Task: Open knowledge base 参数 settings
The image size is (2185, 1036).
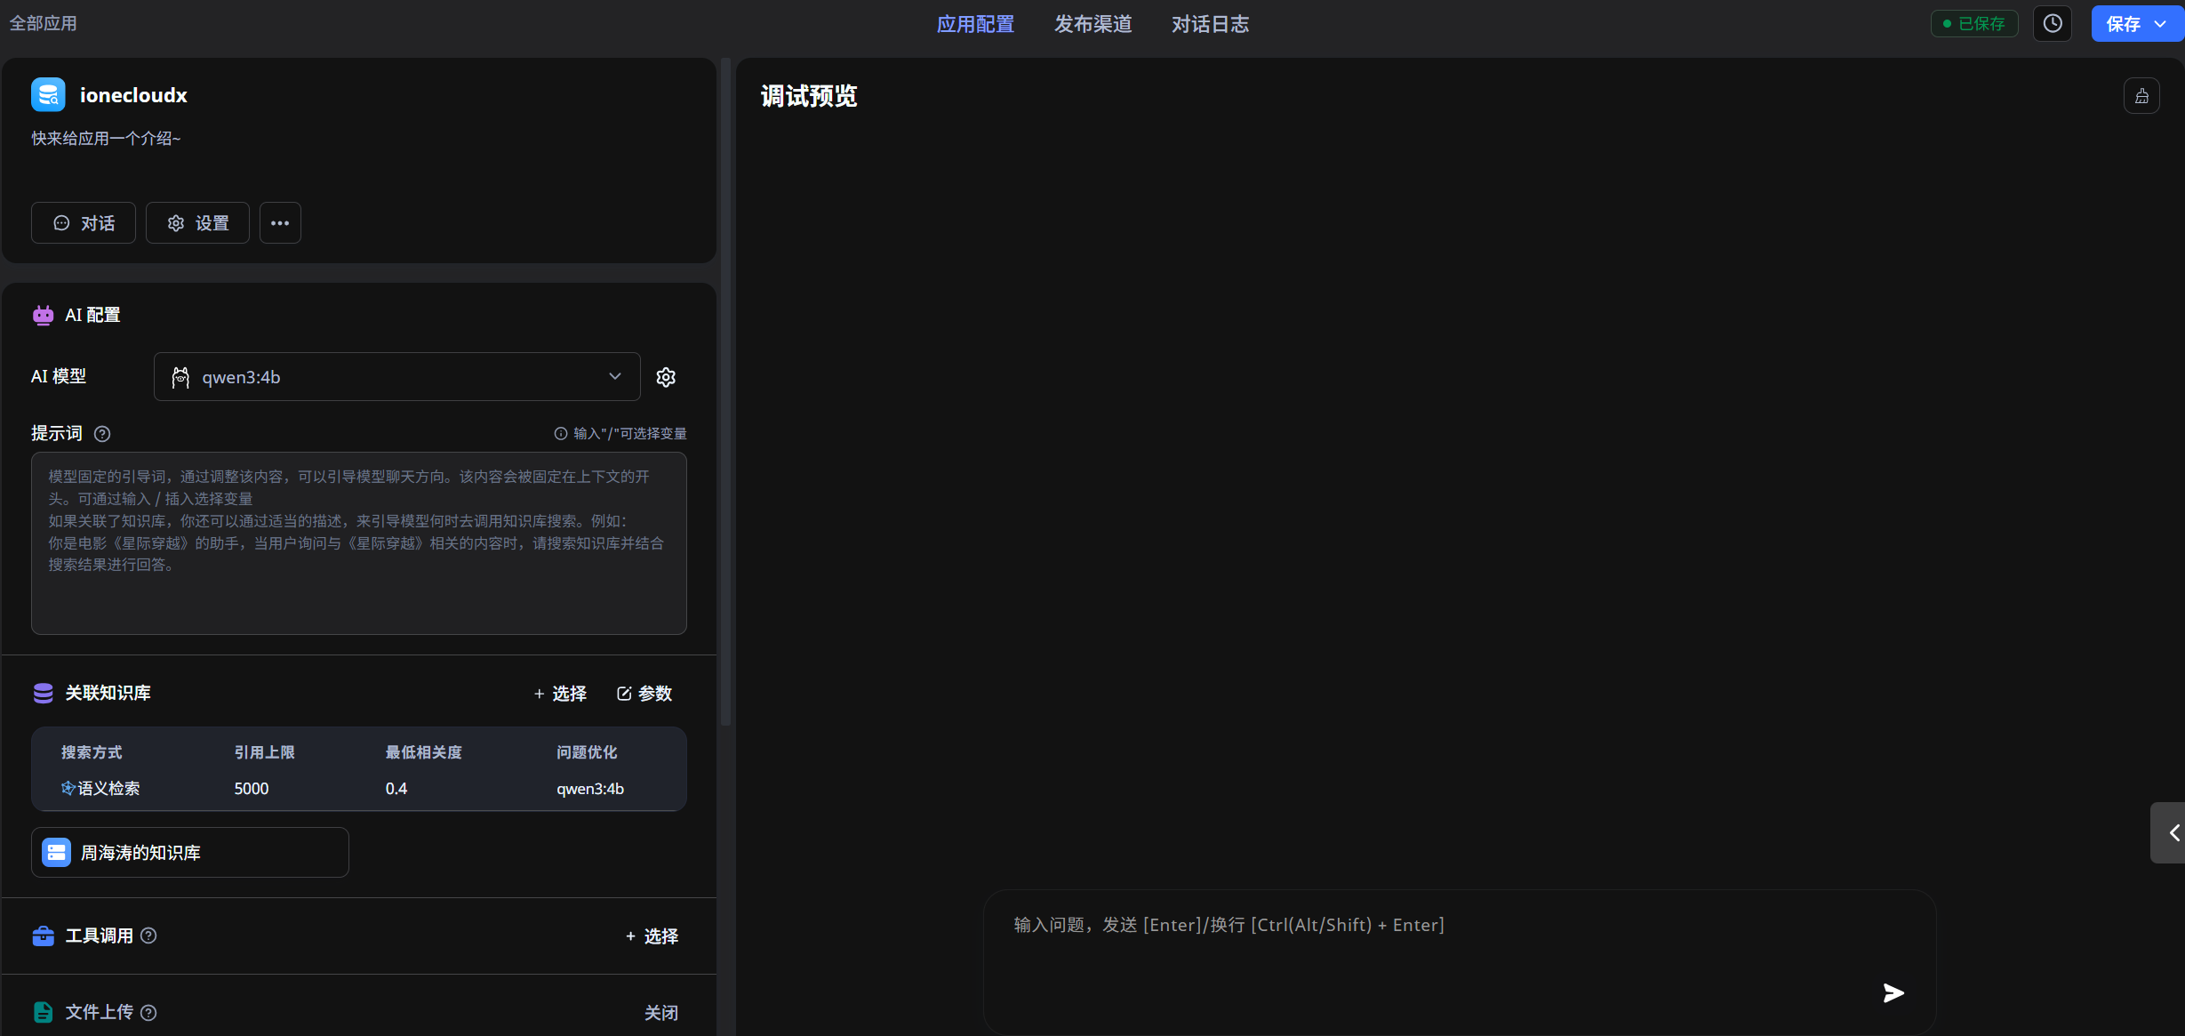Action: tap(644, 694)
